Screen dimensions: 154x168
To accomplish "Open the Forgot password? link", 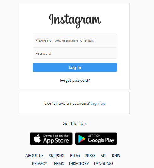I will 75,81.
